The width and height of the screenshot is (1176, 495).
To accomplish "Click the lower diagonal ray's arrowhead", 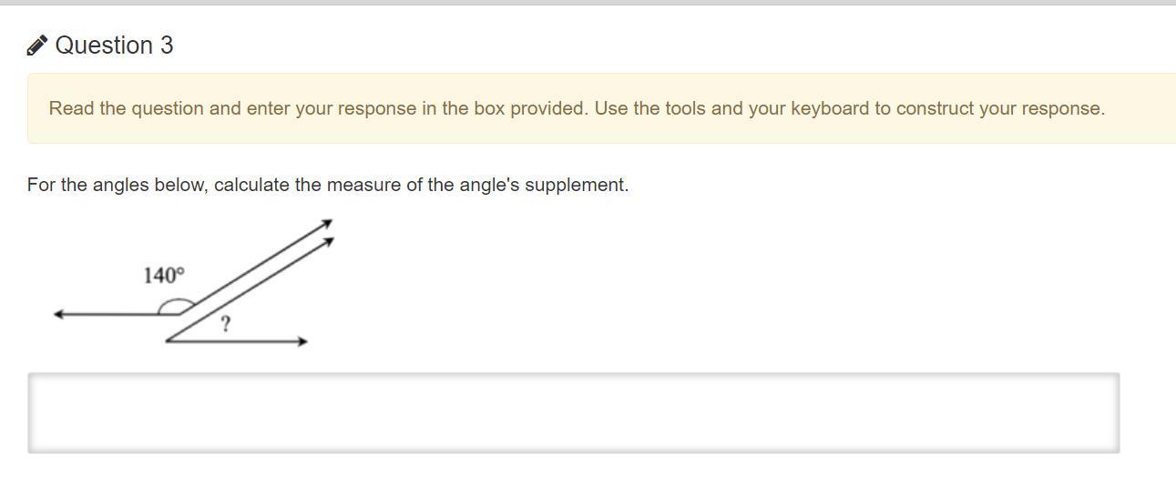I will (x=330, y=240).
